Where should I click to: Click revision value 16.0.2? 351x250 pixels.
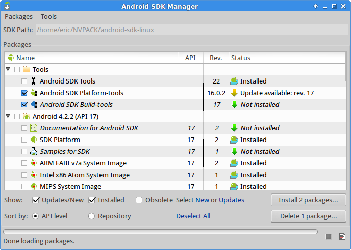[x=216, y=93]
